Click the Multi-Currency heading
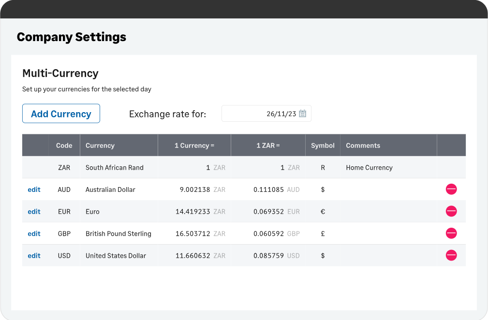Image resolution: width=488 pixels, height=320 pixels. [60, 73]
